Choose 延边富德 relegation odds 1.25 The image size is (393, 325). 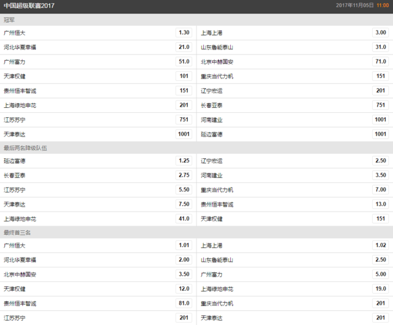pos(184,161)
